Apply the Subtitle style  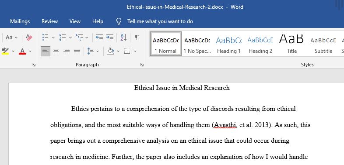323,44
